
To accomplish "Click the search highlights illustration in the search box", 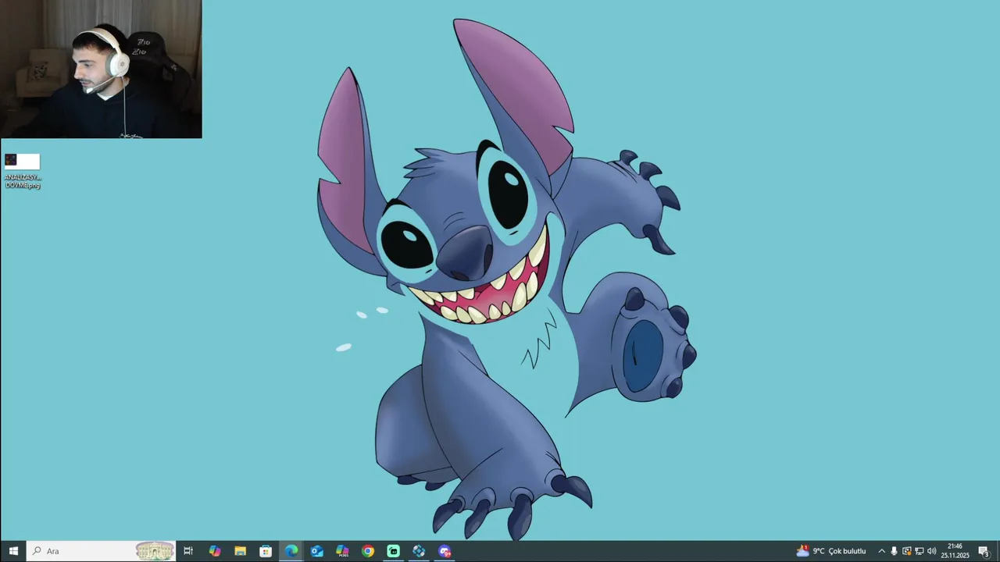I will pos(155,551).
